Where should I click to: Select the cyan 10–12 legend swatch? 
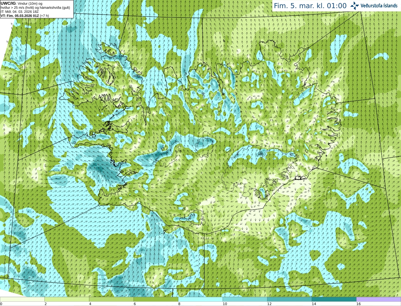pos(245,299)
